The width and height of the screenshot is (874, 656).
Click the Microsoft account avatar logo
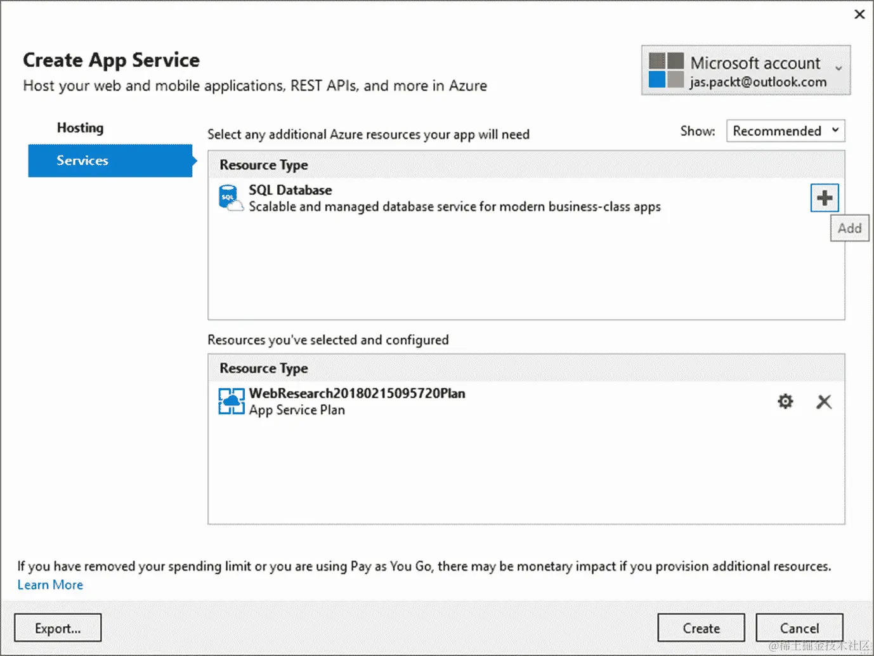[666, 70]
